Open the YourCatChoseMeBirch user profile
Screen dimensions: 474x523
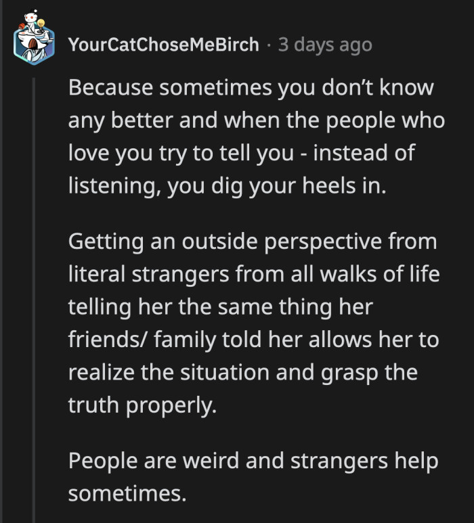(163, 45)
